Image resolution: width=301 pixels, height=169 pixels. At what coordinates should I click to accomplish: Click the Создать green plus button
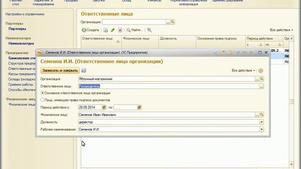(x=90, y=30)
